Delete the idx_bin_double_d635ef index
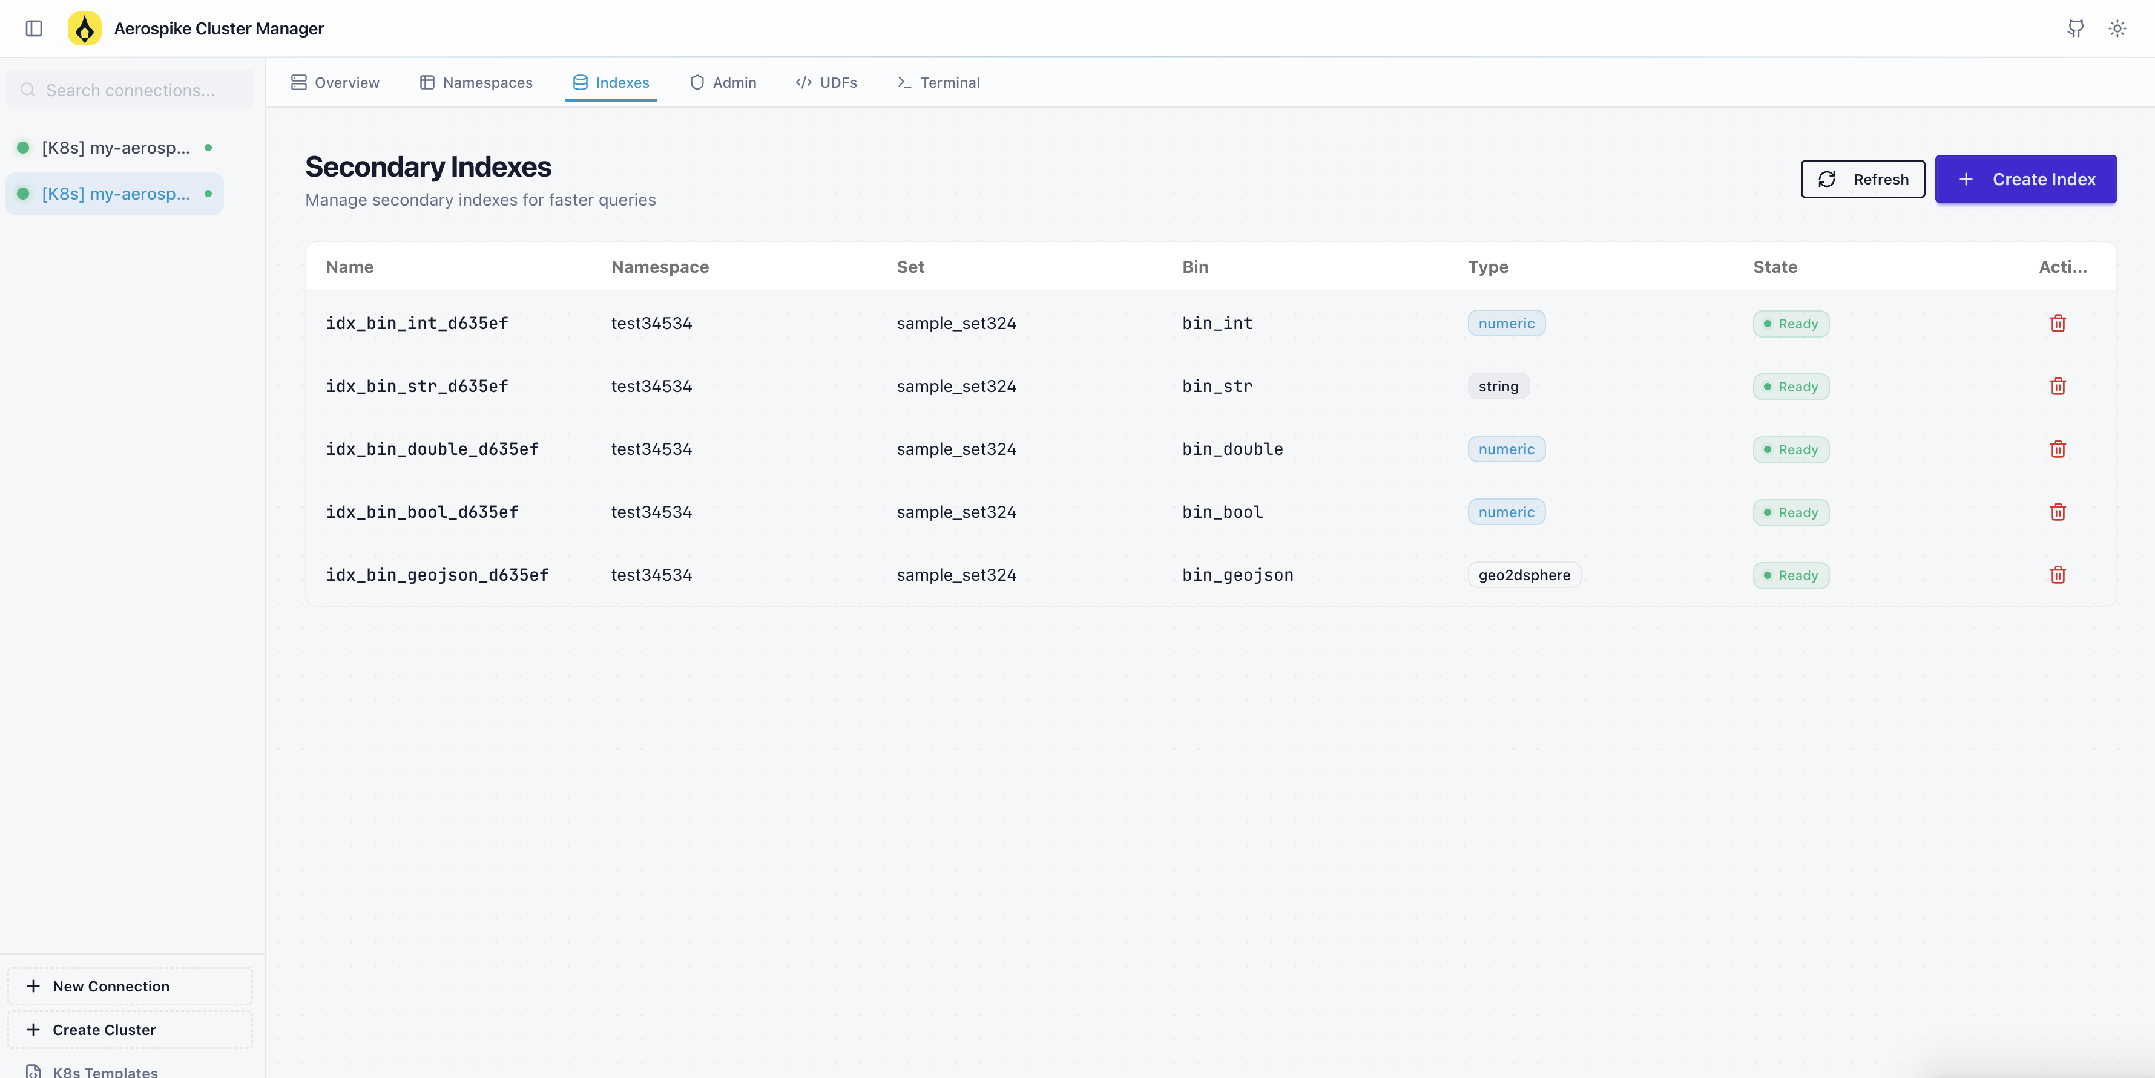The width and height of the screenshot is (2155, 1078). [2058, 449]
